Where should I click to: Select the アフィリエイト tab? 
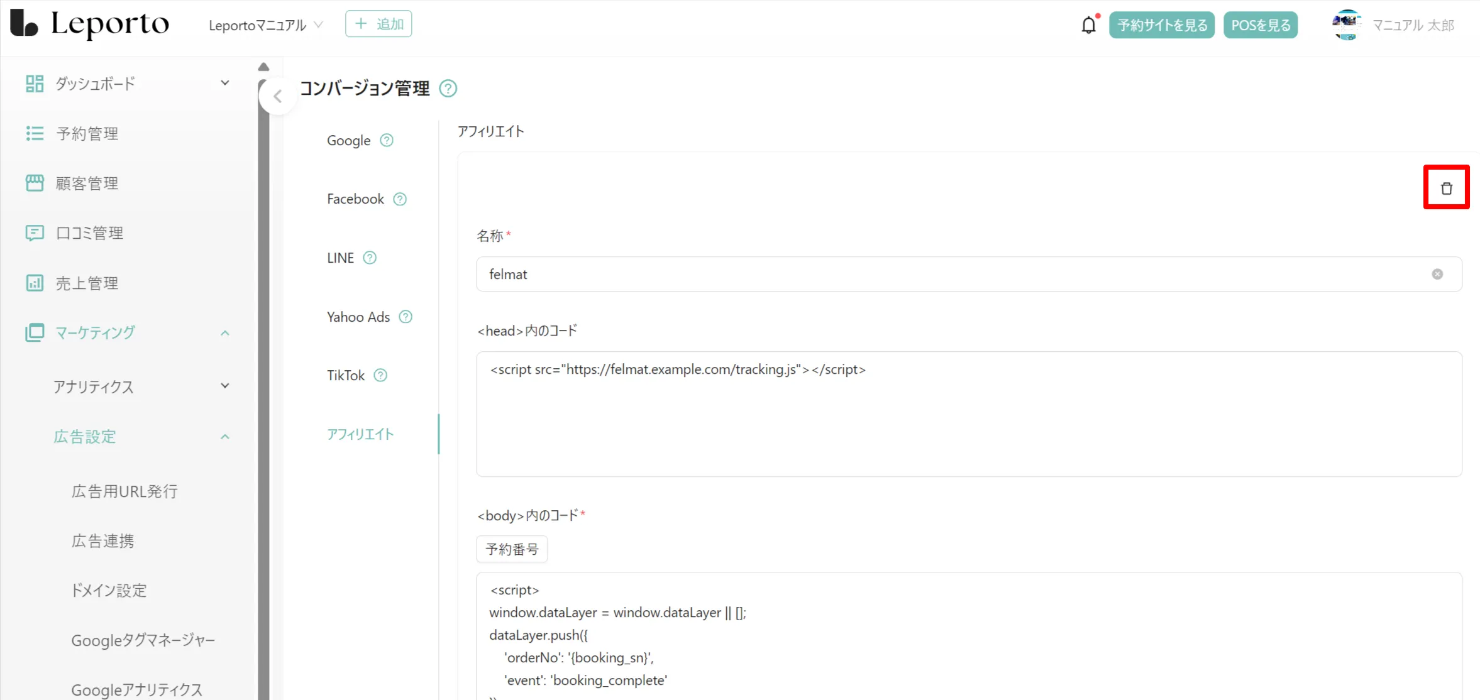[x=360, y=434]
